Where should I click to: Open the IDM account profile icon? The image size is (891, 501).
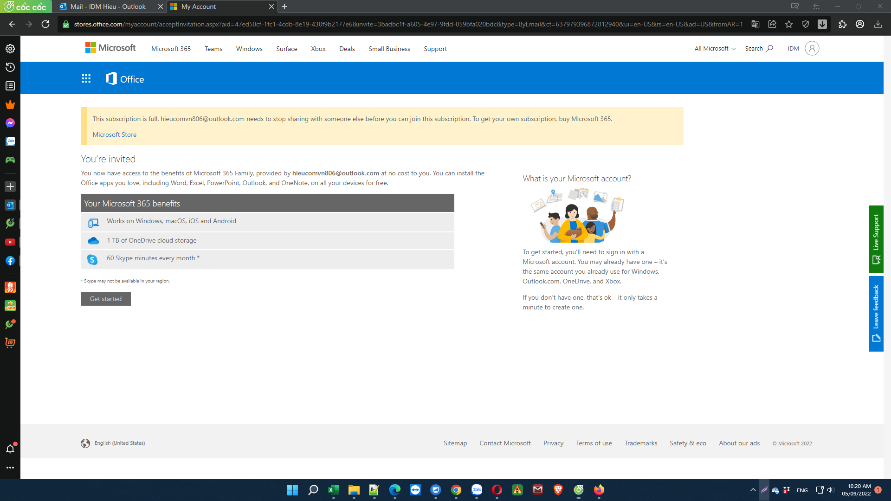pos(812,48)
